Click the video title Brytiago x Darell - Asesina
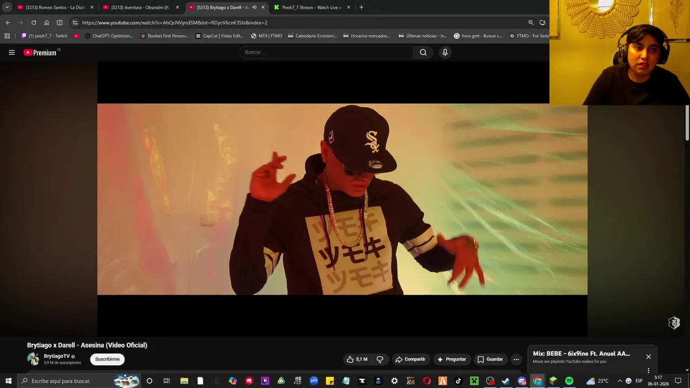 87,345
